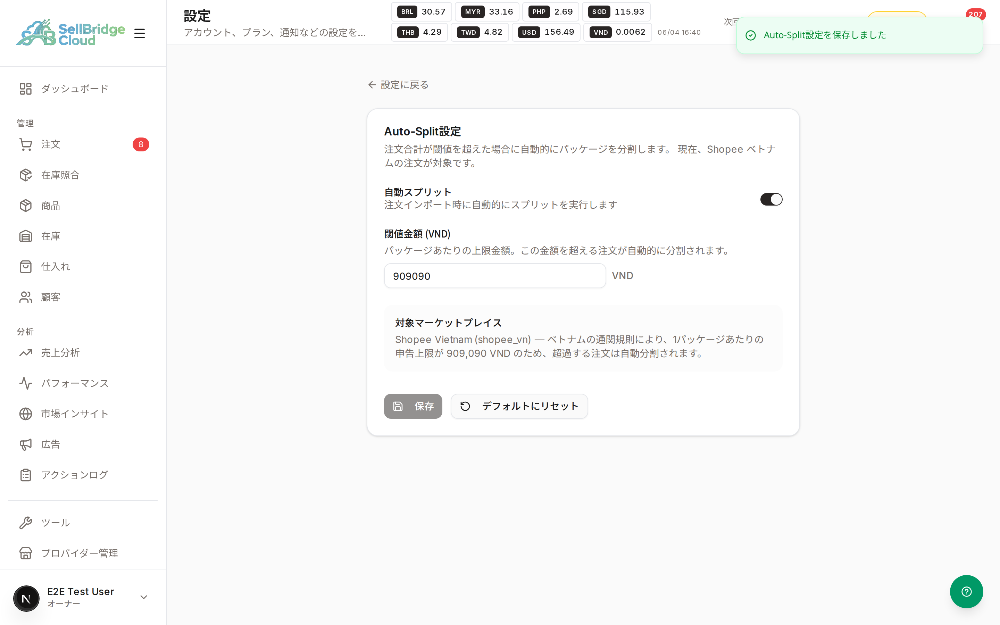Screen dimensions: 1000x625
Task: Toggle the sidebar hamburger menu
Action: pyautogui.click(x=139, y=33)
